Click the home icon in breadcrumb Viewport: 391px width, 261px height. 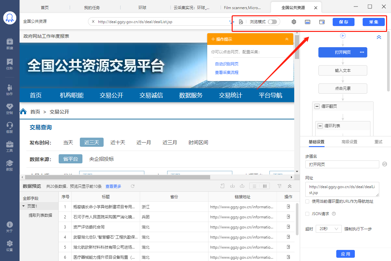[23, 112]
